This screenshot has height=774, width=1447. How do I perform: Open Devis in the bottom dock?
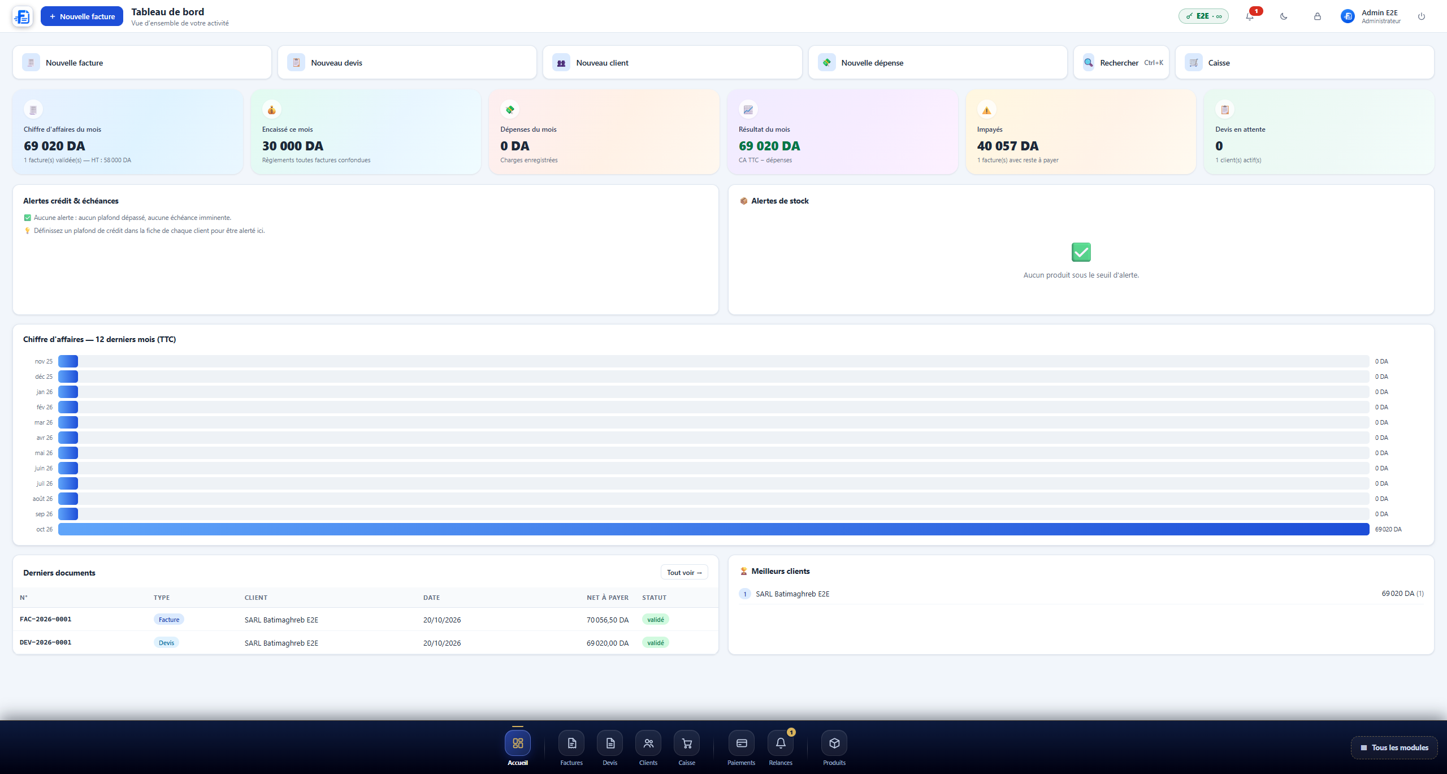[610, 748]
